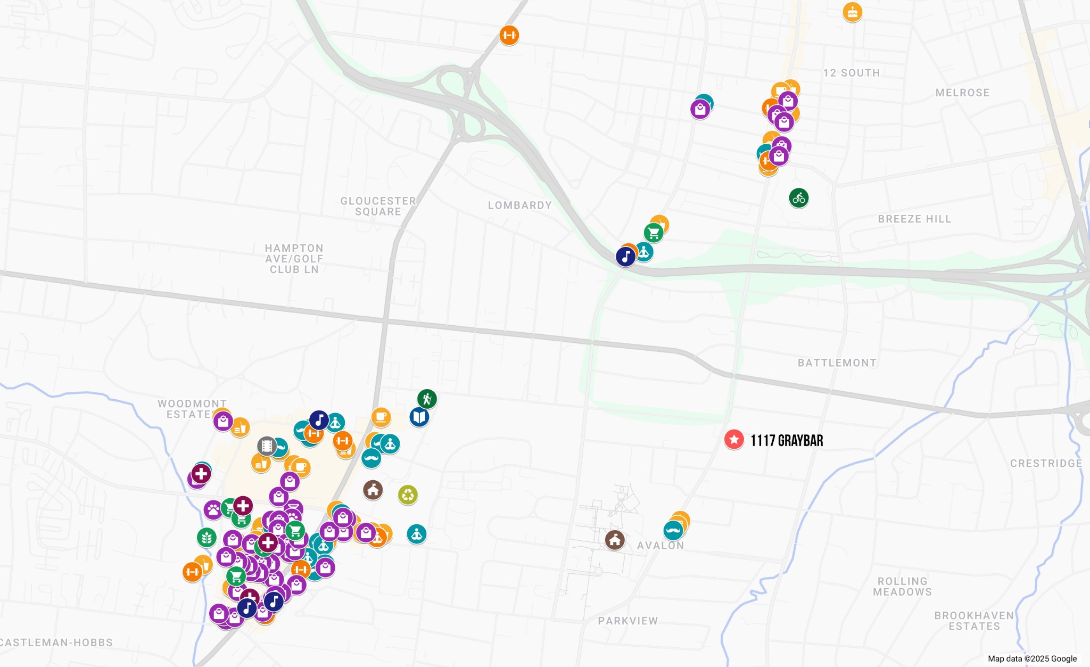Screen dimensions: 1090x667
Task: Select the maroon medical cross near Woodmont Estates
Action: click(x=201, y=473)
